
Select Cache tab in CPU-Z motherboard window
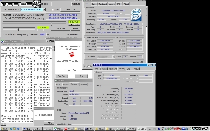coord(66,84)
